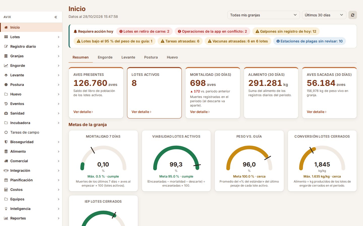Click the lightbulb icon beside Inteligencia
The height and width of the screenshot is (226, 363).
point(6,209)
